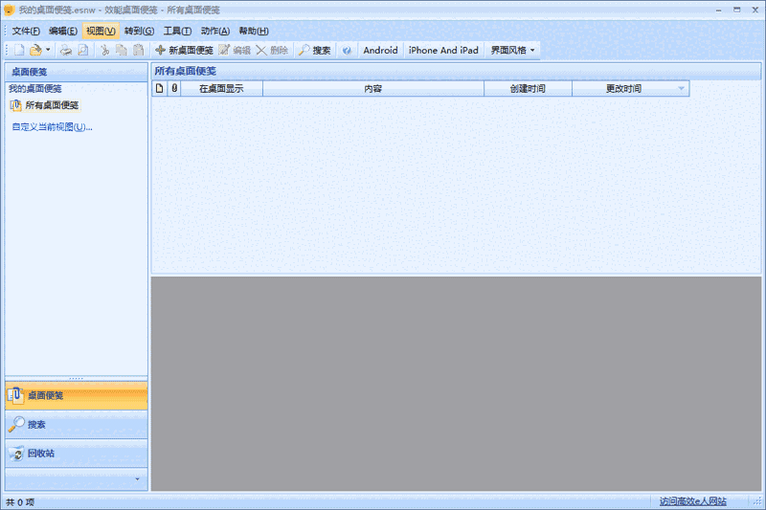Viewport: 766px width, 510px height.
Task: Open the 文件(F) menu
Action: click(26, 31)
